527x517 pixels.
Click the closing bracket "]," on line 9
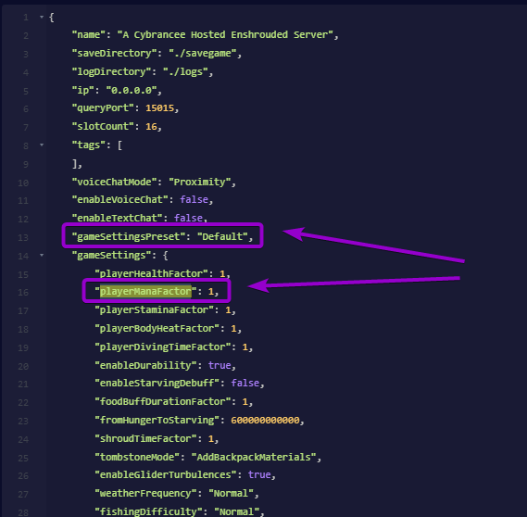(77, 164)
